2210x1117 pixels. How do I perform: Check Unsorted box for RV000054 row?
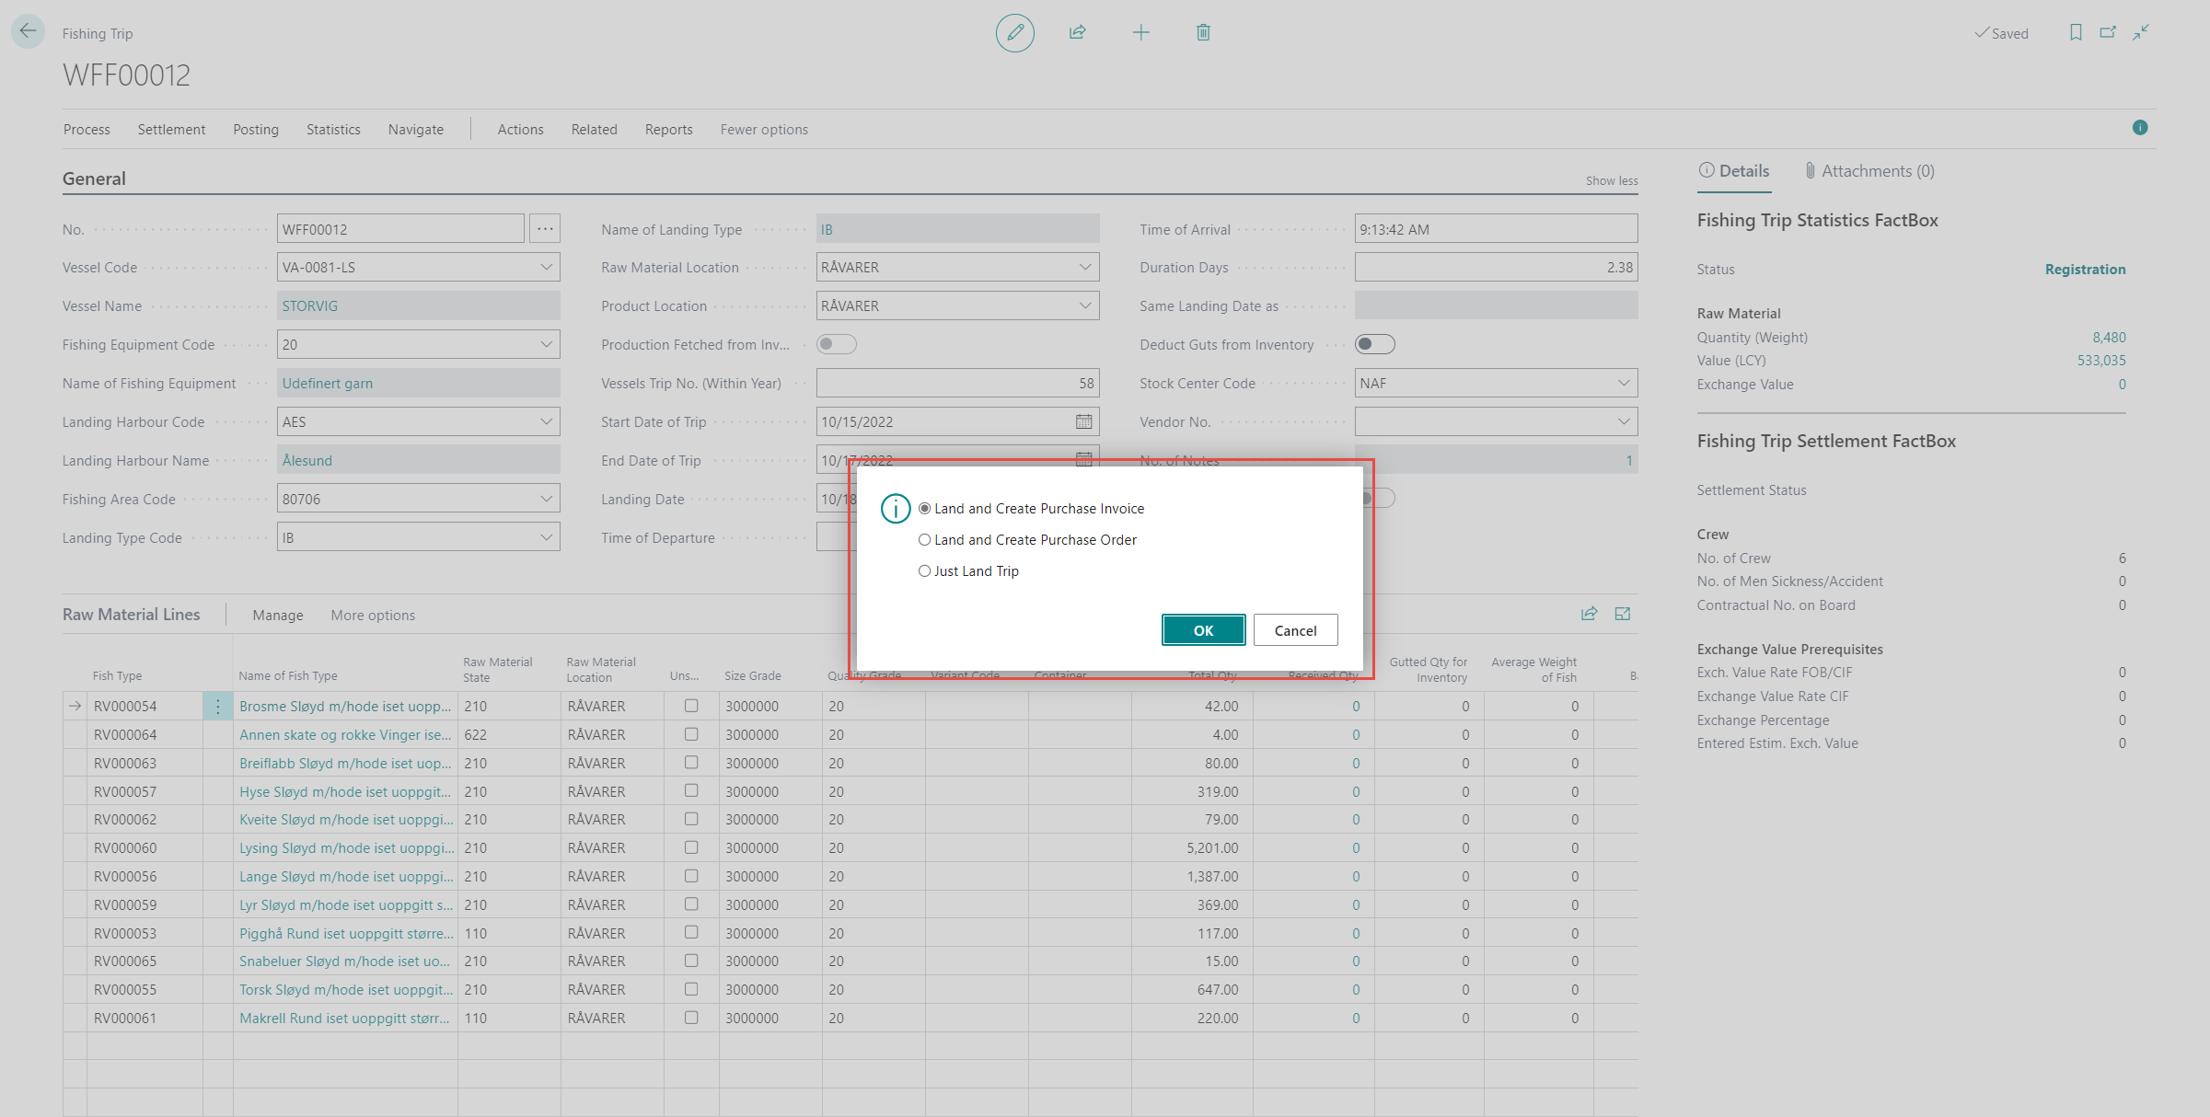[x=691, y=706]
